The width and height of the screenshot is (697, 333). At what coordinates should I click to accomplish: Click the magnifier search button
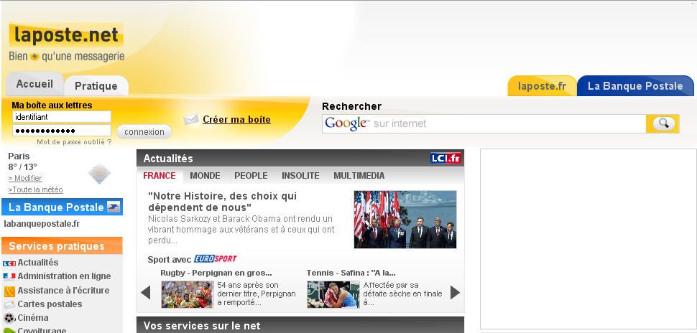[663, 123]
